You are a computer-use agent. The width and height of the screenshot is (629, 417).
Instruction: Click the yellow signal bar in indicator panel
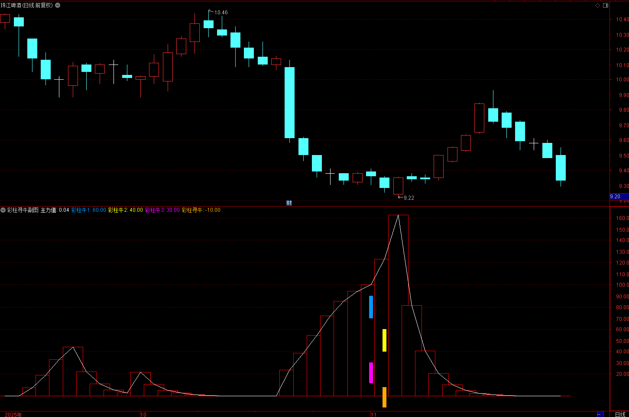384,340
